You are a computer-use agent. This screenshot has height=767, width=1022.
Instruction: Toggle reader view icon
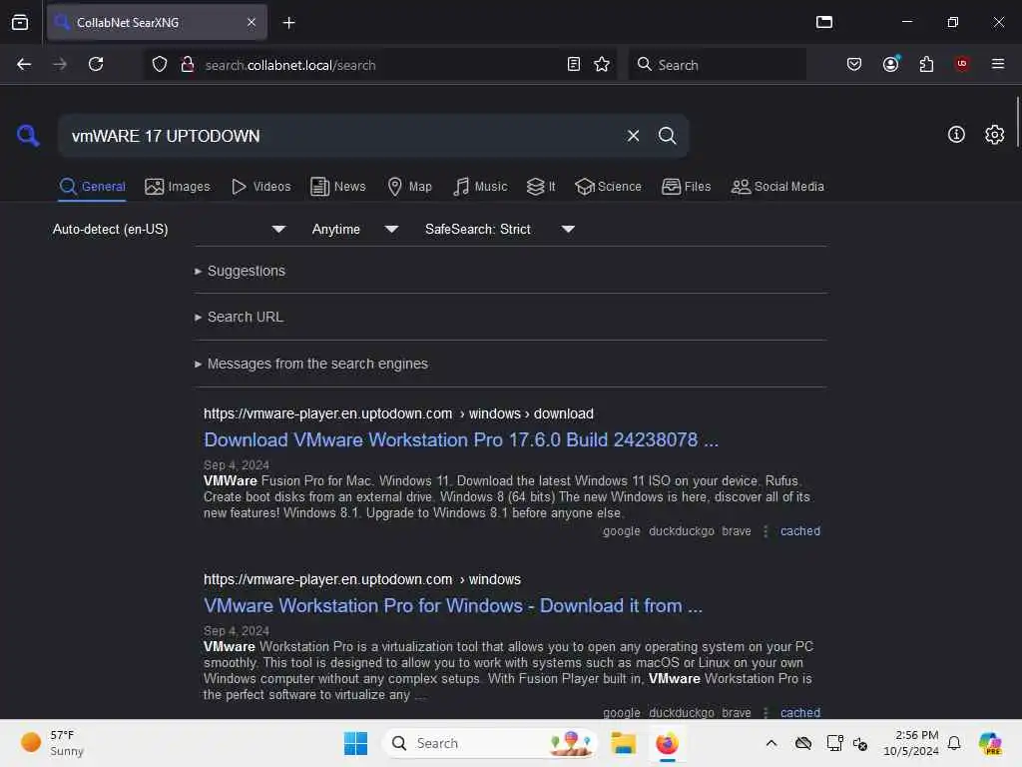[x=574, y=64]
